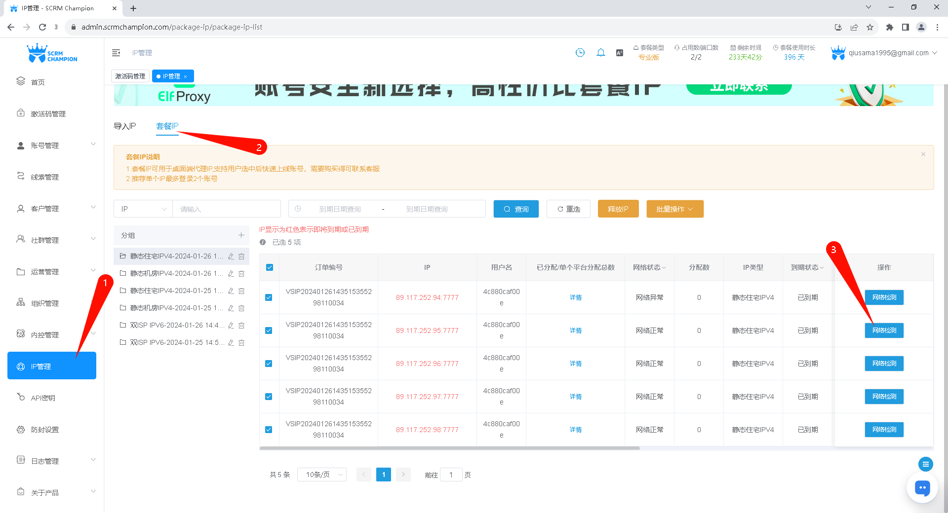The width and height of the screenshot is (948, 513).
Task: Edit the 双ISP IPV6-2024-01-26 group name
Action: pos(231,326)
